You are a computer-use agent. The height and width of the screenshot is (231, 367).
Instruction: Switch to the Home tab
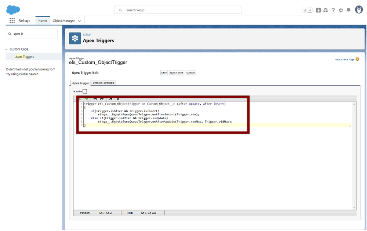pos(43,21)
